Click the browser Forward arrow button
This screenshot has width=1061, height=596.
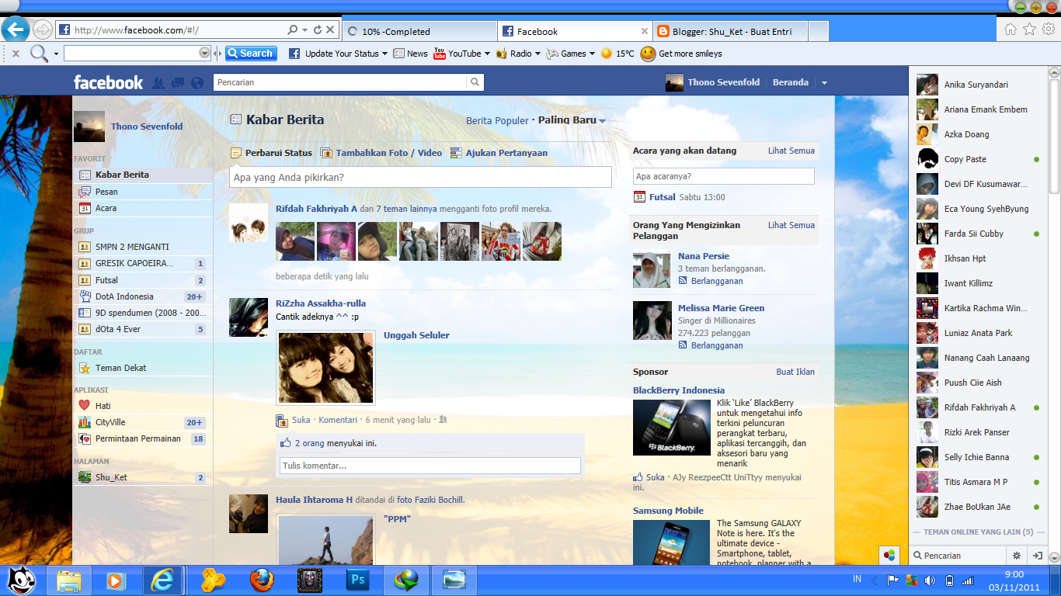pyautogui.click(x=43, y=30)
